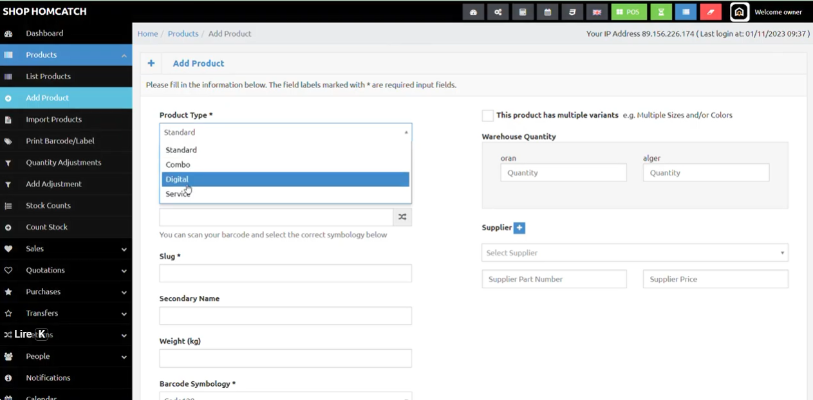Click the Dashboard gauge icon in sidebar
813x400 pixels.
[8, 33]
